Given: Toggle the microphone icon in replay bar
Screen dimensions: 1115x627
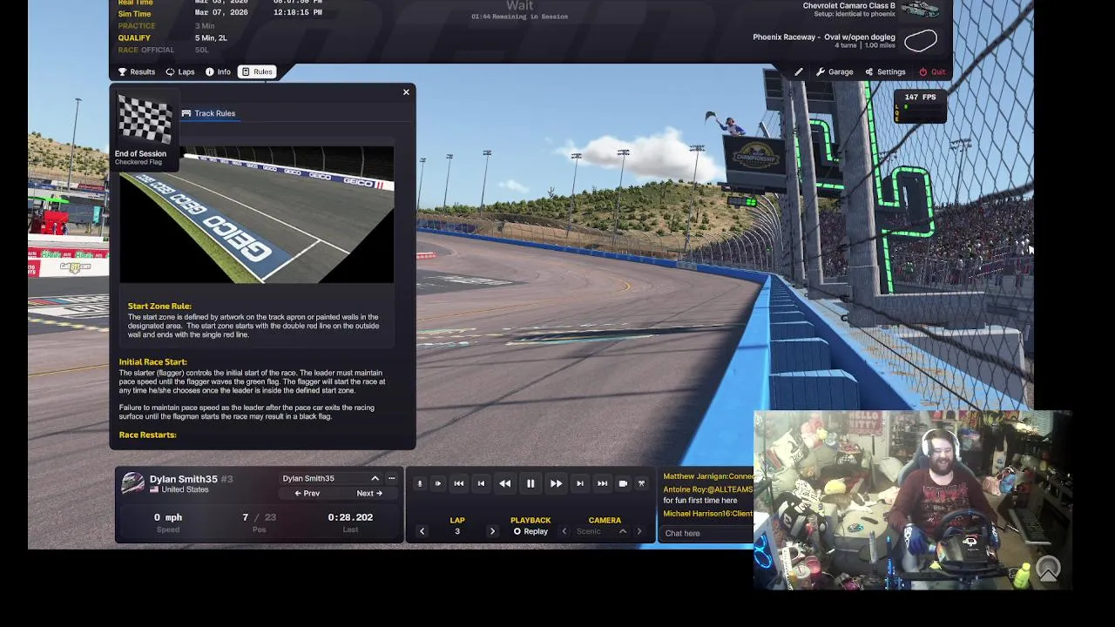Looking at the screenshot, I should click(x=419, y=483).
